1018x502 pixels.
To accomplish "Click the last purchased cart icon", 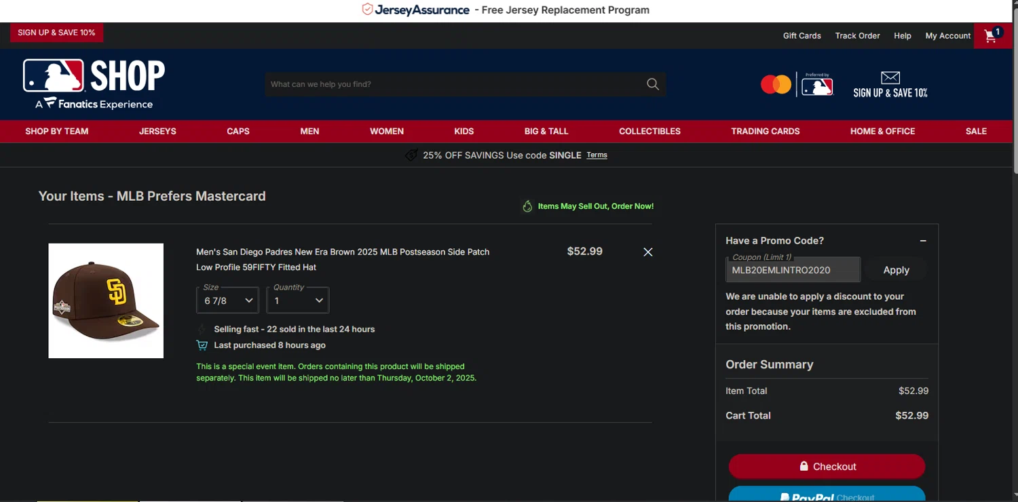I will 202,345.
